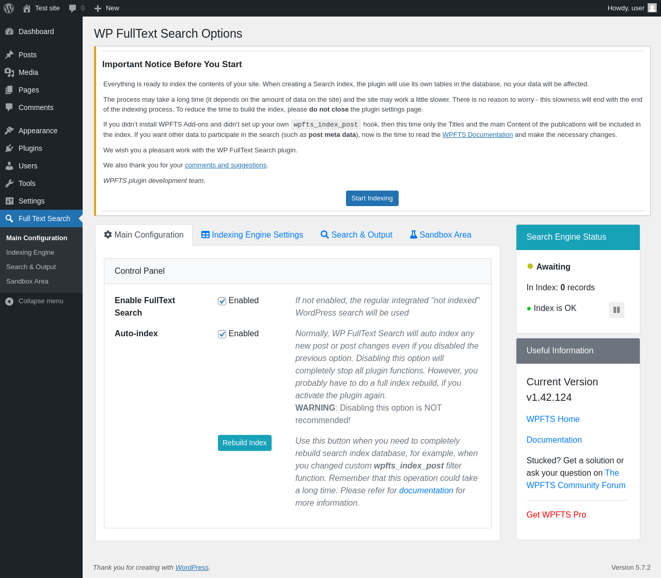The width and height of the screenshot is (661, 578).
Task: Click the Appearance paintbrush icon
Action: [9, 131]
